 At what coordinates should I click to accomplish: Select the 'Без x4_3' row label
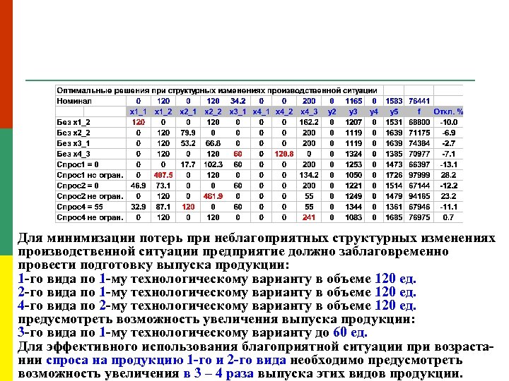tap(74, 155)
